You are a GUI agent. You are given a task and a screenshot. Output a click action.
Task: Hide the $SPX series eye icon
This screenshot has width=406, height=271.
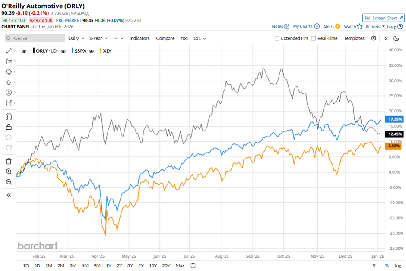[63, 51]
